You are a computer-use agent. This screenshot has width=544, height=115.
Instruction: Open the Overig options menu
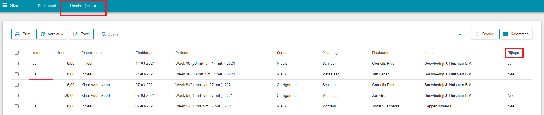(484, 34)
